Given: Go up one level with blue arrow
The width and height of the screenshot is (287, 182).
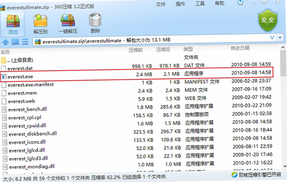Looking at the screenshot, I should coord(6,42).
